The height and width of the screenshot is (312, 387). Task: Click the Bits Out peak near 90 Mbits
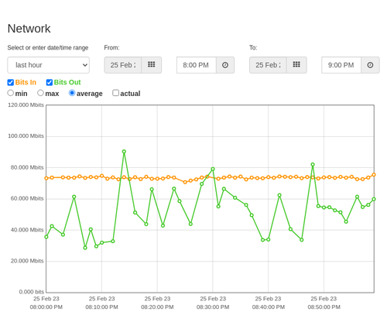(x=124, y=152)
